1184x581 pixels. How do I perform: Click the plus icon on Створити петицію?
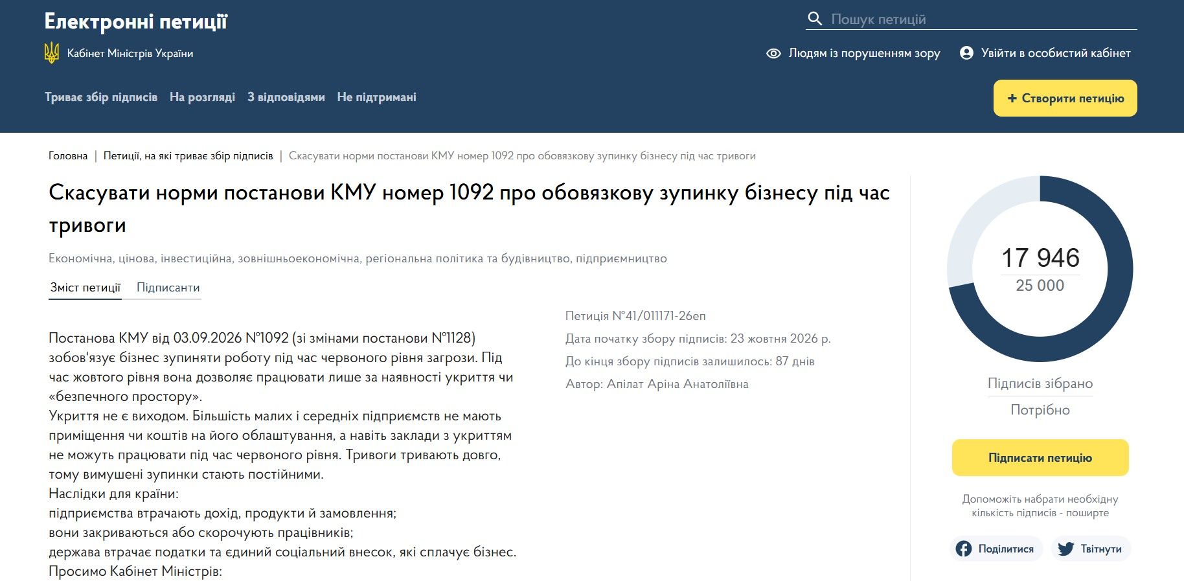tap(1012, 98)
